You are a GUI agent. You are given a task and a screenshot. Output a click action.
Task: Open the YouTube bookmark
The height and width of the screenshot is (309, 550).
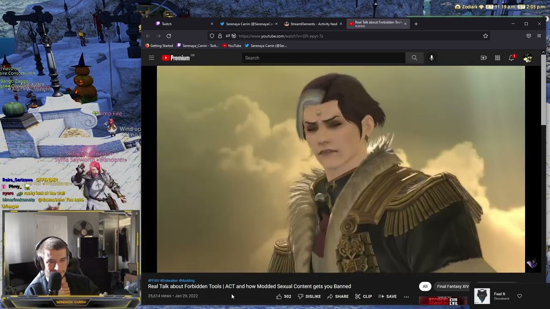(232, 45)
